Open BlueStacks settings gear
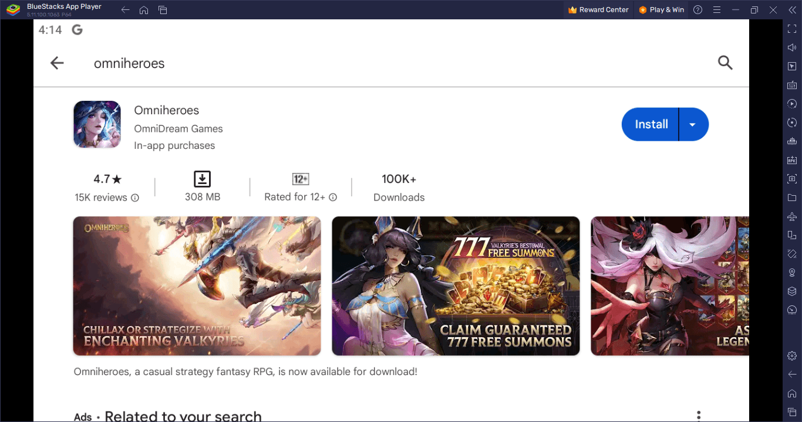Image resolution: width=802 pixels, height=422 pixels. click(791, 356)
